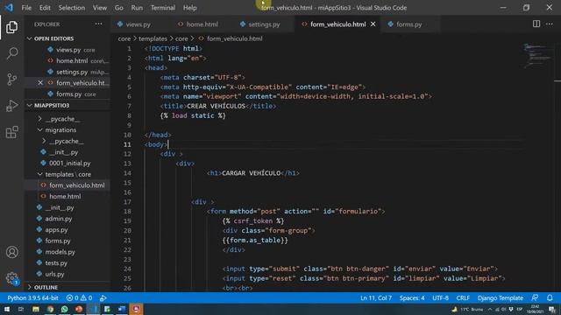Screen dimensions: 561x315
Task: Click line 14 with CARGAR VEHÍCULO heading
Action: click(253, 173)
